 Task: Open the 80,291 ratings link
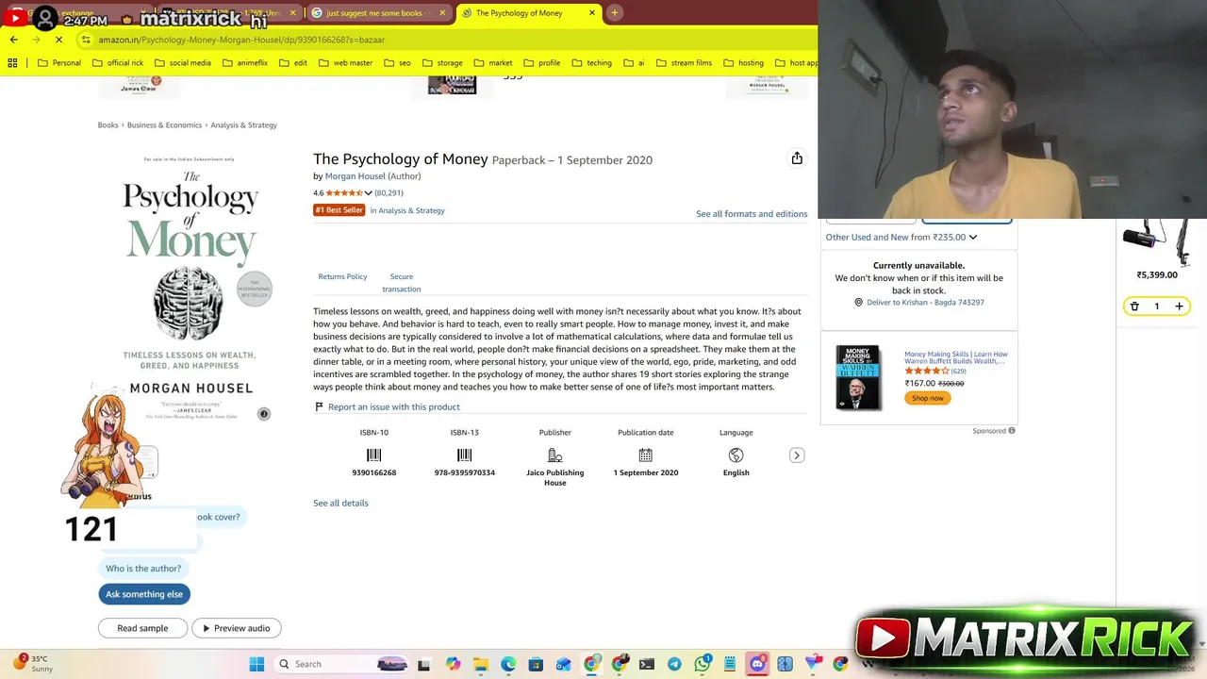(x=389, y=193)
